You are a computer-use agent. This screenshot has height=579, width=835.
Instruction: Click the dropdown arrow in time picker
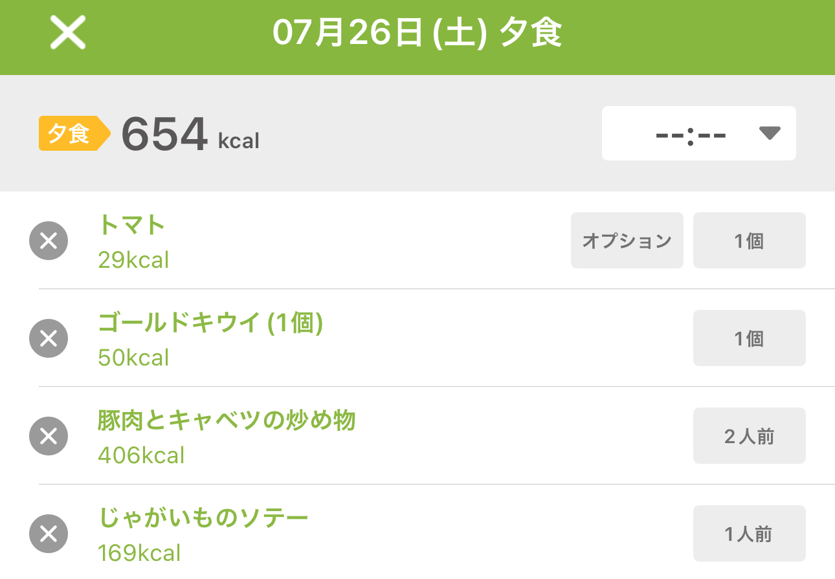(x=770, y=133)
